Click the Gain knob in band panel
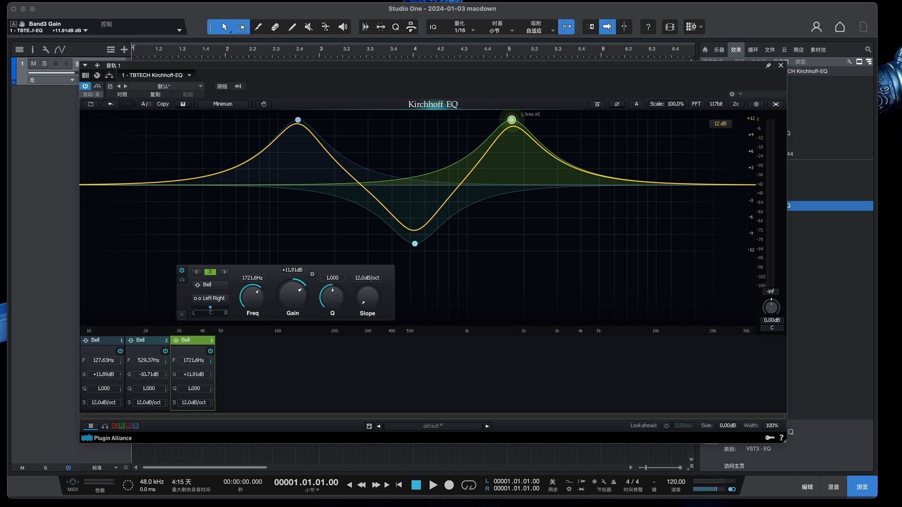 293,294
